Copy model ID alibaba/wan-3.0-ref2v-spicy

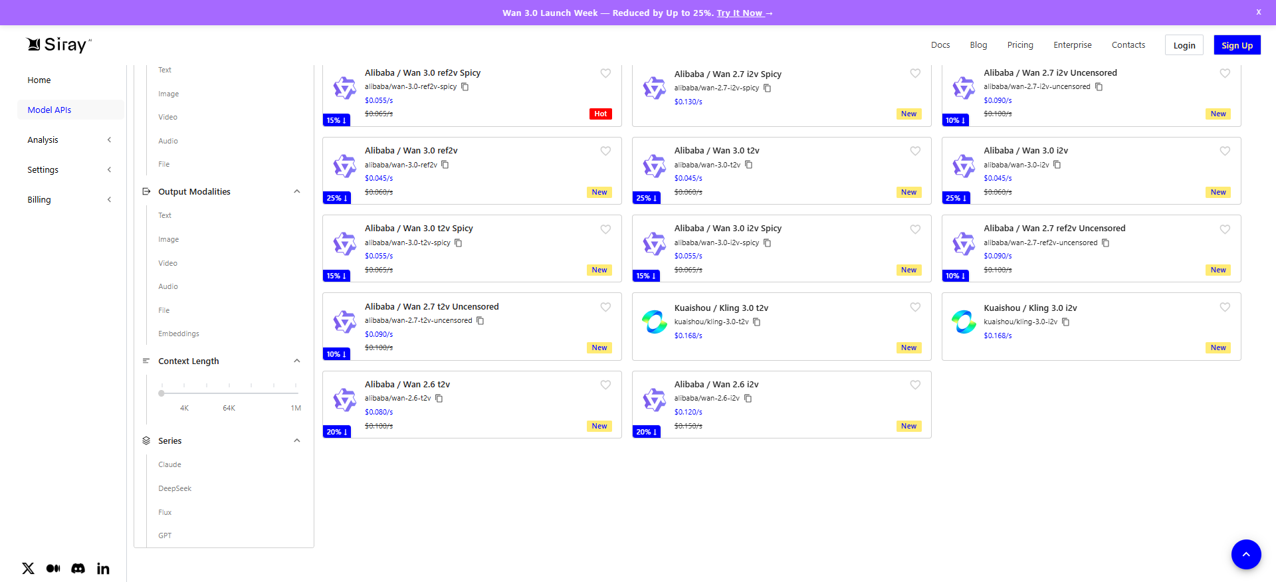[465, 87]
